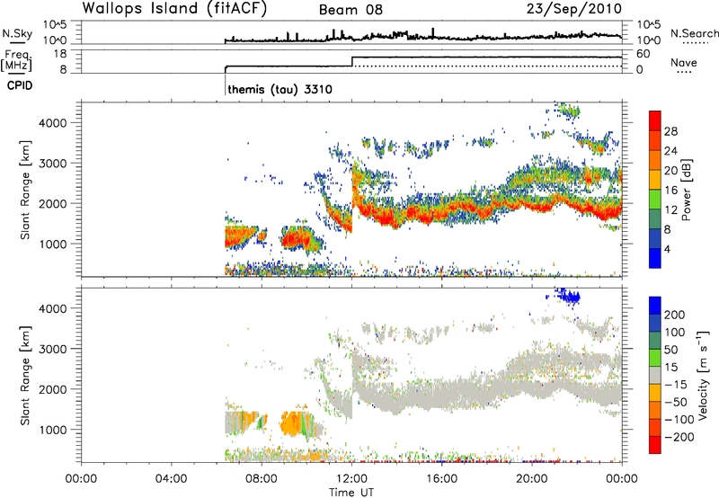Image resolution: width=719 pixels, height=498 pixels.
Task: Click the '60' Nave axis tick label
Action: [643, 54]
